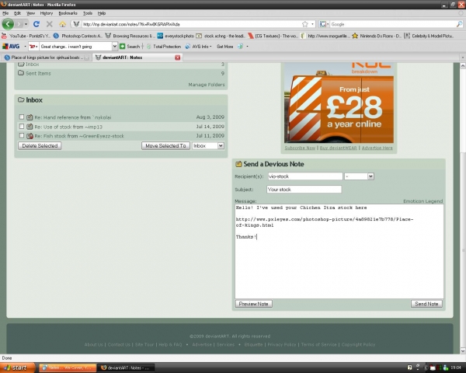
Task: Tick checkbox for Re: Hand reference note
Action: tap(22, 117)
